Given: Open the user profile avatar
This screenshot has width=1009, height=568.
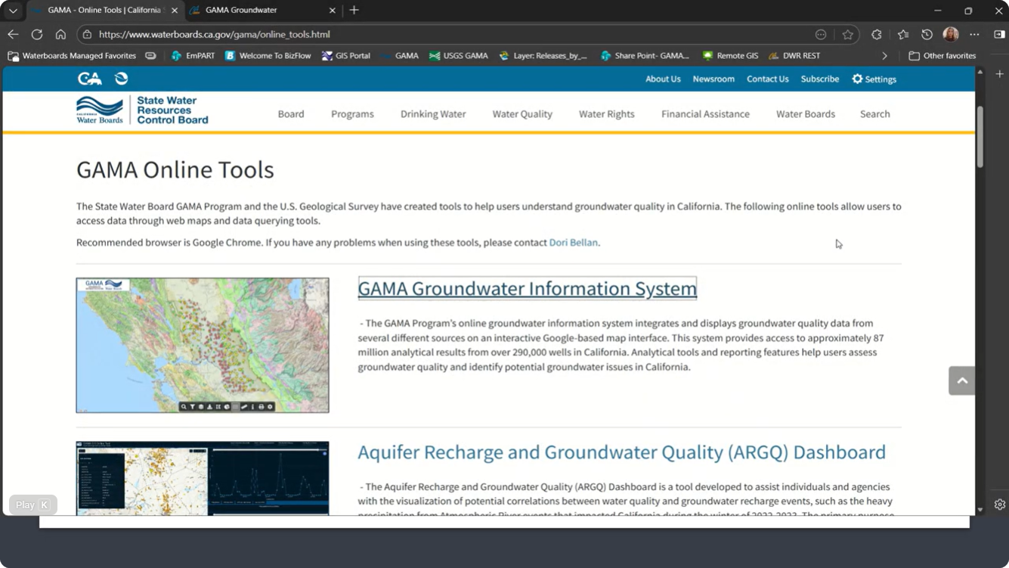Looking at the screenshot, I should tap(951, 34).
